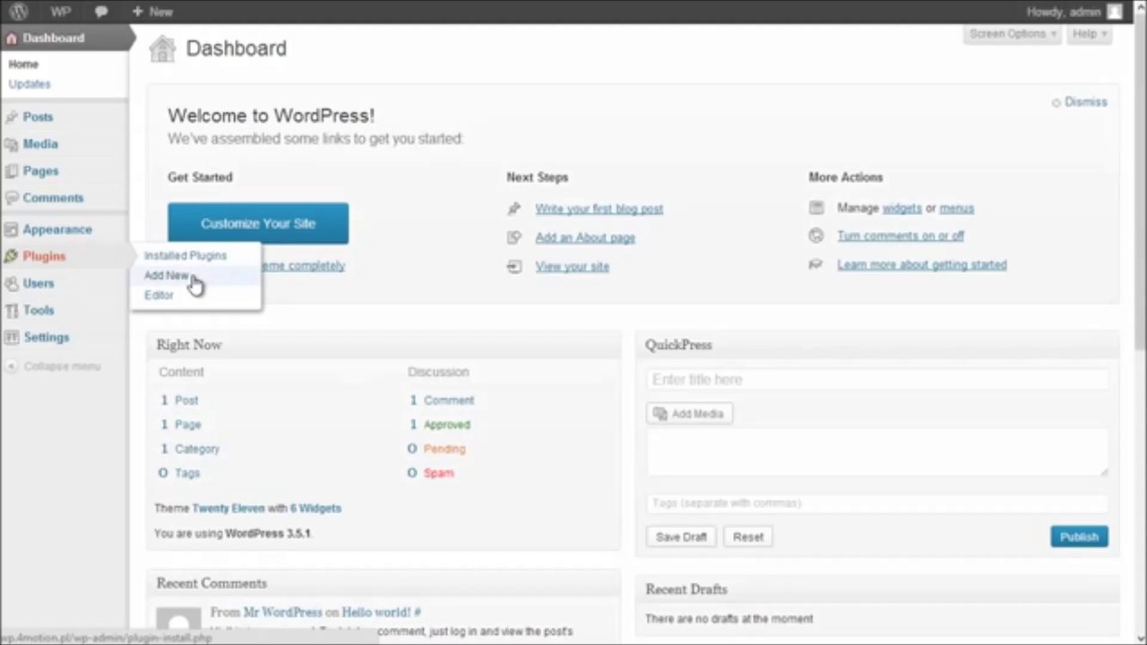Click the widgets link under More Actions
Image resolution: width=1147 pixels, height=645 pixels.
pyautogui.click(x=901, y=208)
